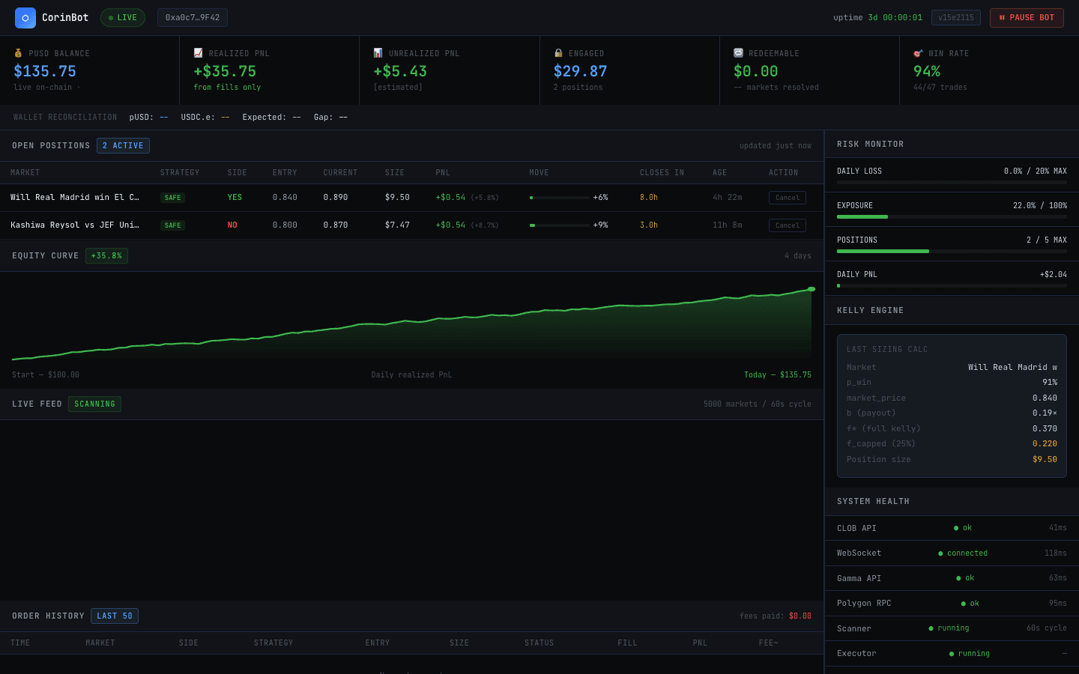Click the SCANNING live feed badge
Image resolution: width=1079 pixels, height=674 pixels.
tap(94, 404)
